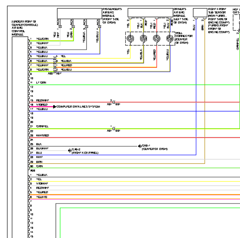The width and height of the screenshot is (240, 238).
Task: Click the Passenger's Air Bag Module label
Action: pos(112,16)
